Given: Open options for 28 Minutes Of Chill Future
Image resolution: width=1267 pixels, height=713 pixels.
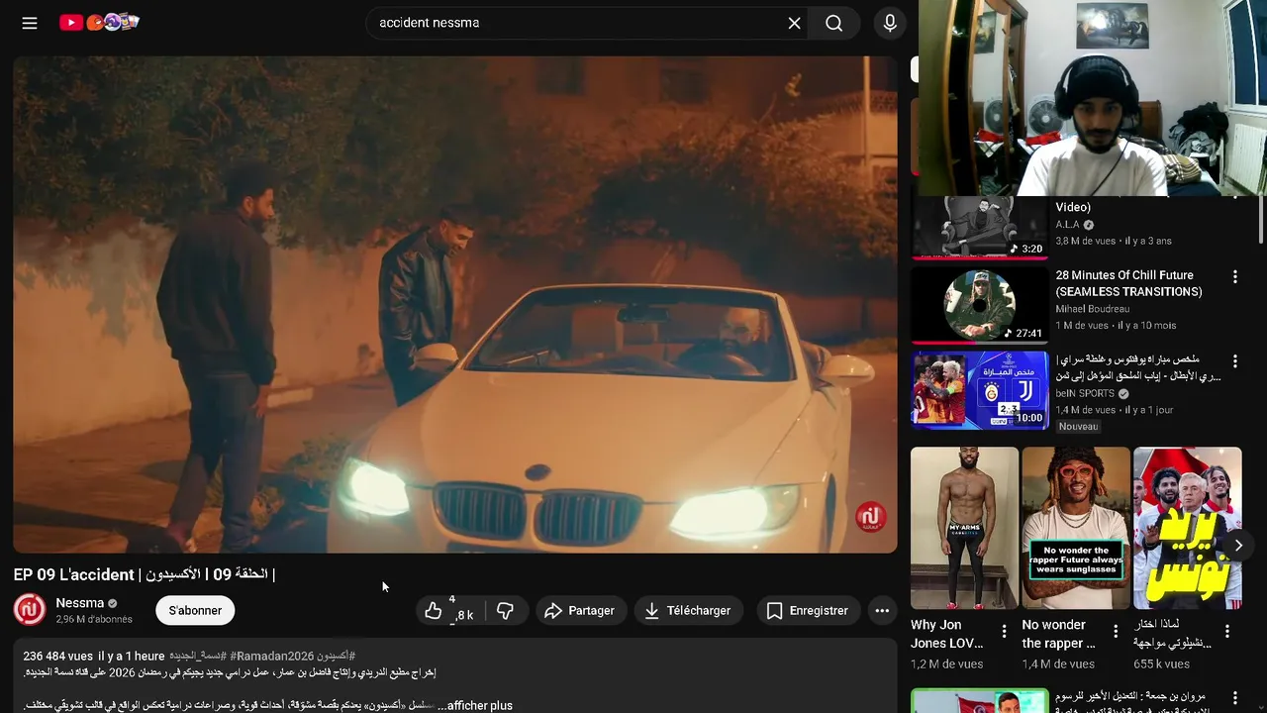Looking at the screenshot, I should tap(1234, 276).
